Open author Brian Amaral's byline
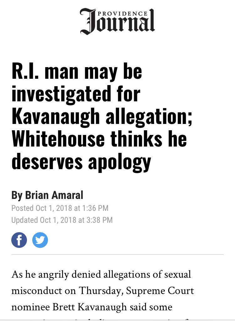The width and height of the screenshot is (235, 321). (x=54, y=195)
